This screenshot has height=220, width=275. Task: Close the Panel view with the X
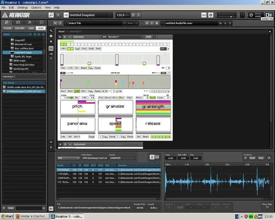(x=270, y=31)
